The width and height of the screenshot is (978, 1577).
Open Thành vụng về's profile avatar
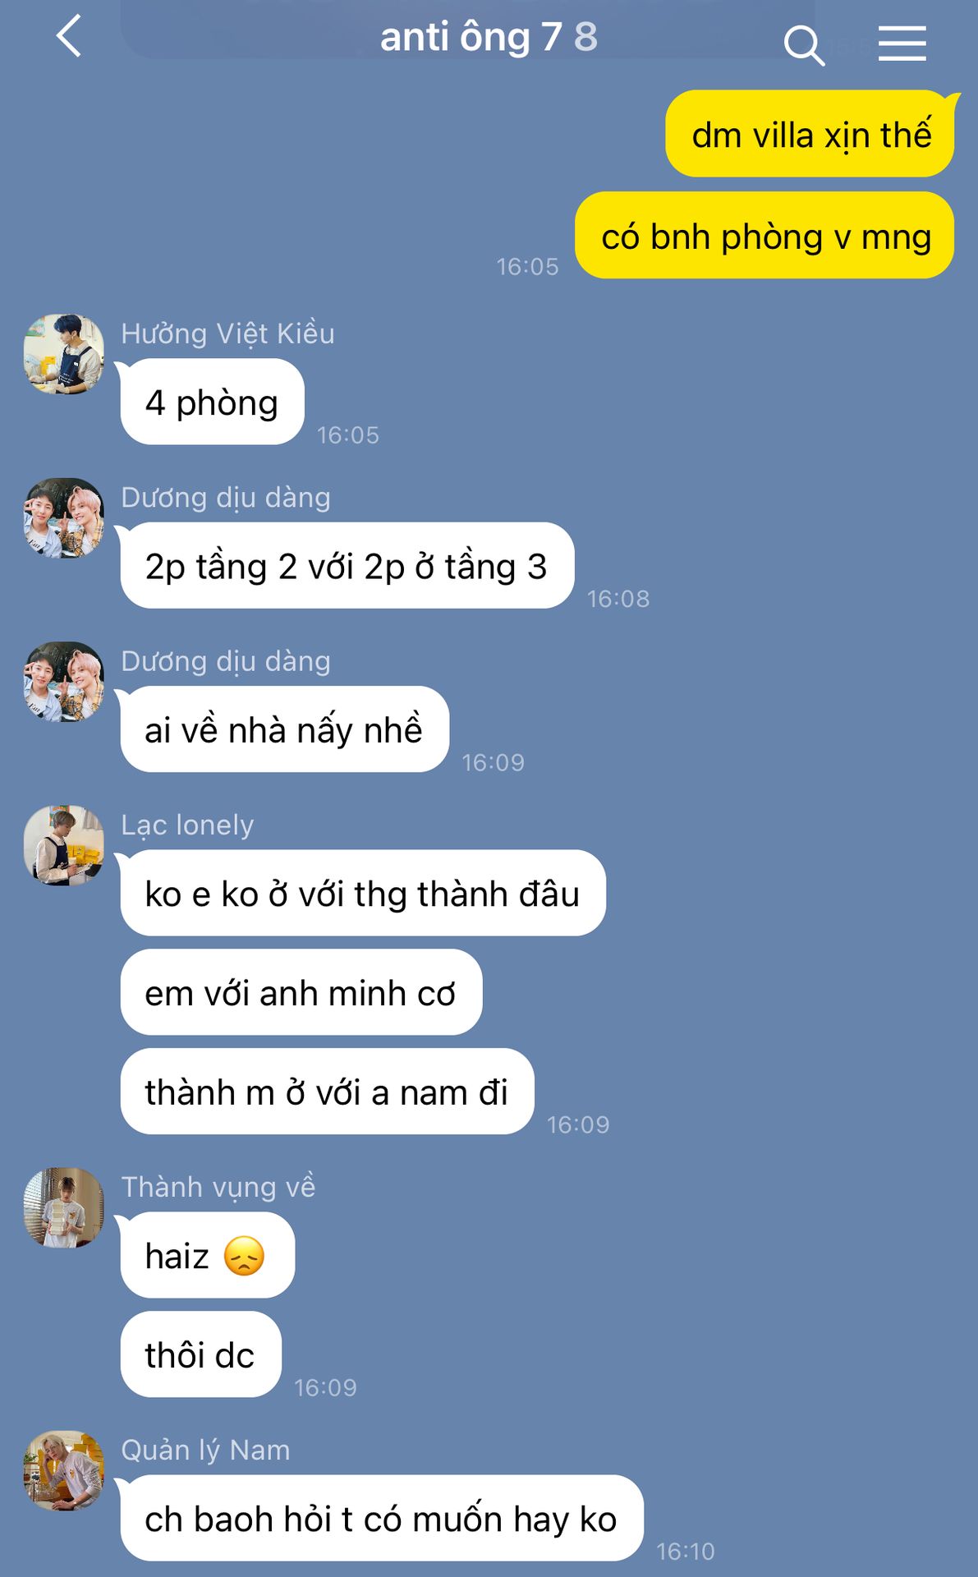click(64, 1207)
